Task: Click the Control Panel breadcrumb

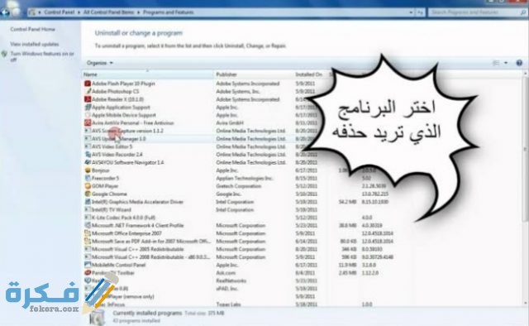Action: [x=59, y=12]
